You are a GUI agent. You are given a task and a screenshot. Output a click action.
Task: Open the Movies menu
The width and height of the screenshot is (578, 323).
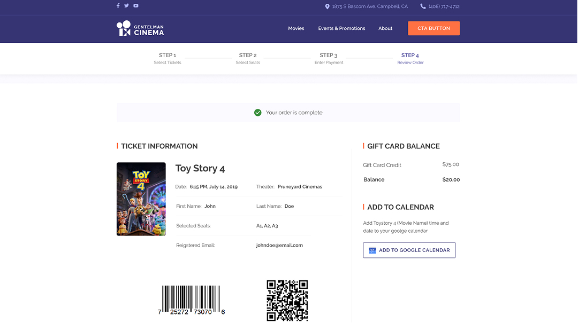pyautogui.click(x=296, y=28)
